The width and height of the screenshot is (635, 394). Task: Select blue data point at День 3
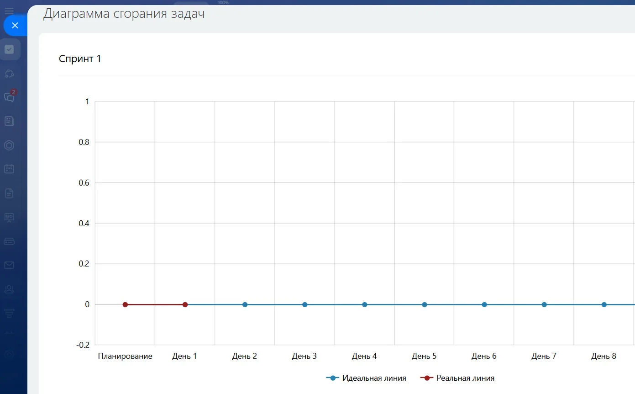[304, 304]
